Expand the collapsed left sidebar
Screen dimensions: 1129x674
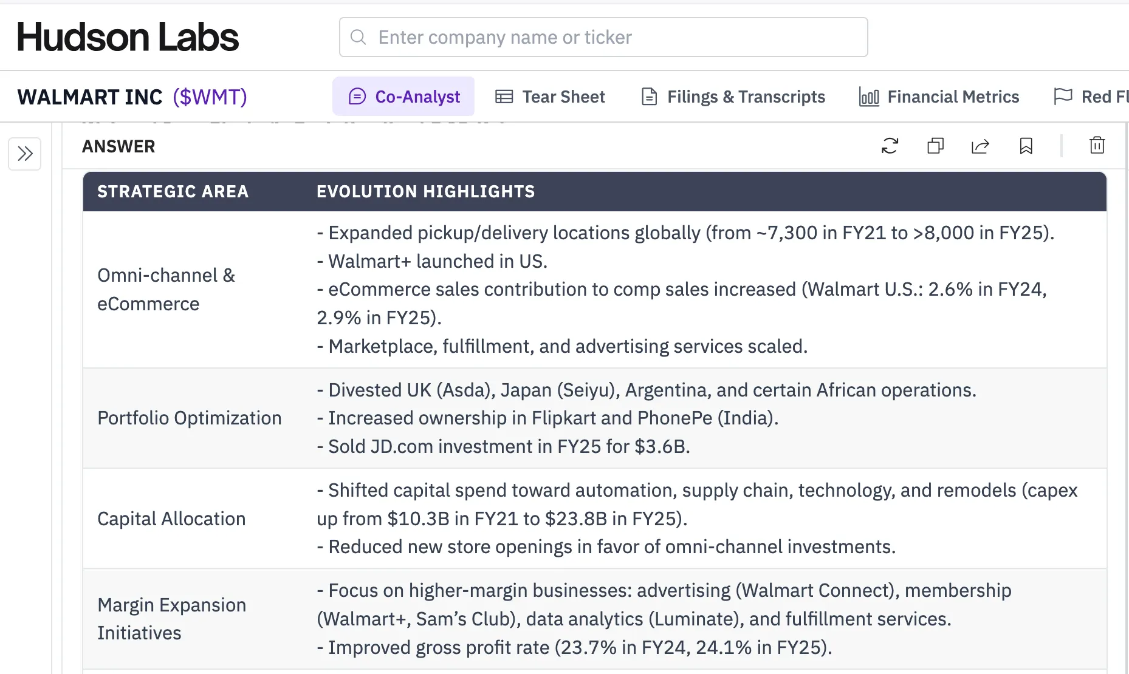pos(25,154)
